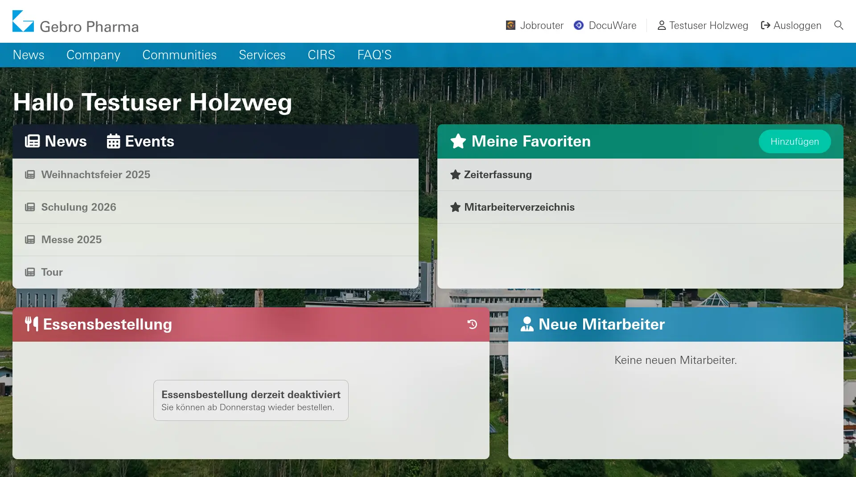Expand the Services navigation menu

point(262,55)
